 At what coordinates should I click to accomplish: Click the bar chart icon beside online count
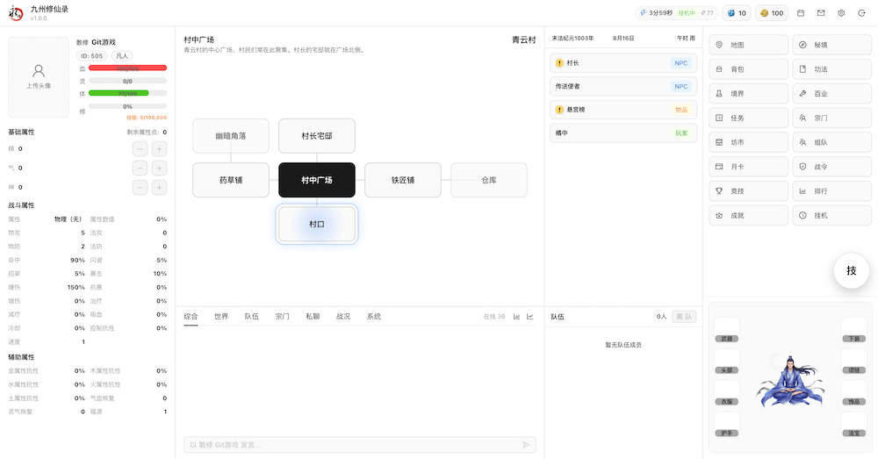click(x=517, y=316)
